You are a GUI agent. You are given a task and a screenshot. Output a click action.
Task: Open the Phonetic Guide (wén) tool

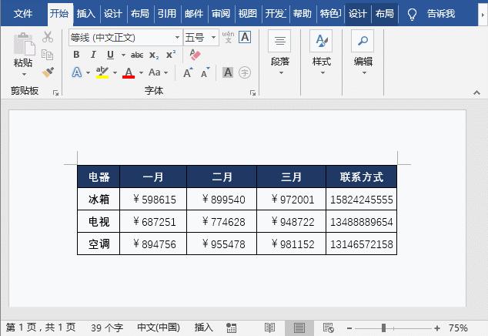[x=228, y=37]
